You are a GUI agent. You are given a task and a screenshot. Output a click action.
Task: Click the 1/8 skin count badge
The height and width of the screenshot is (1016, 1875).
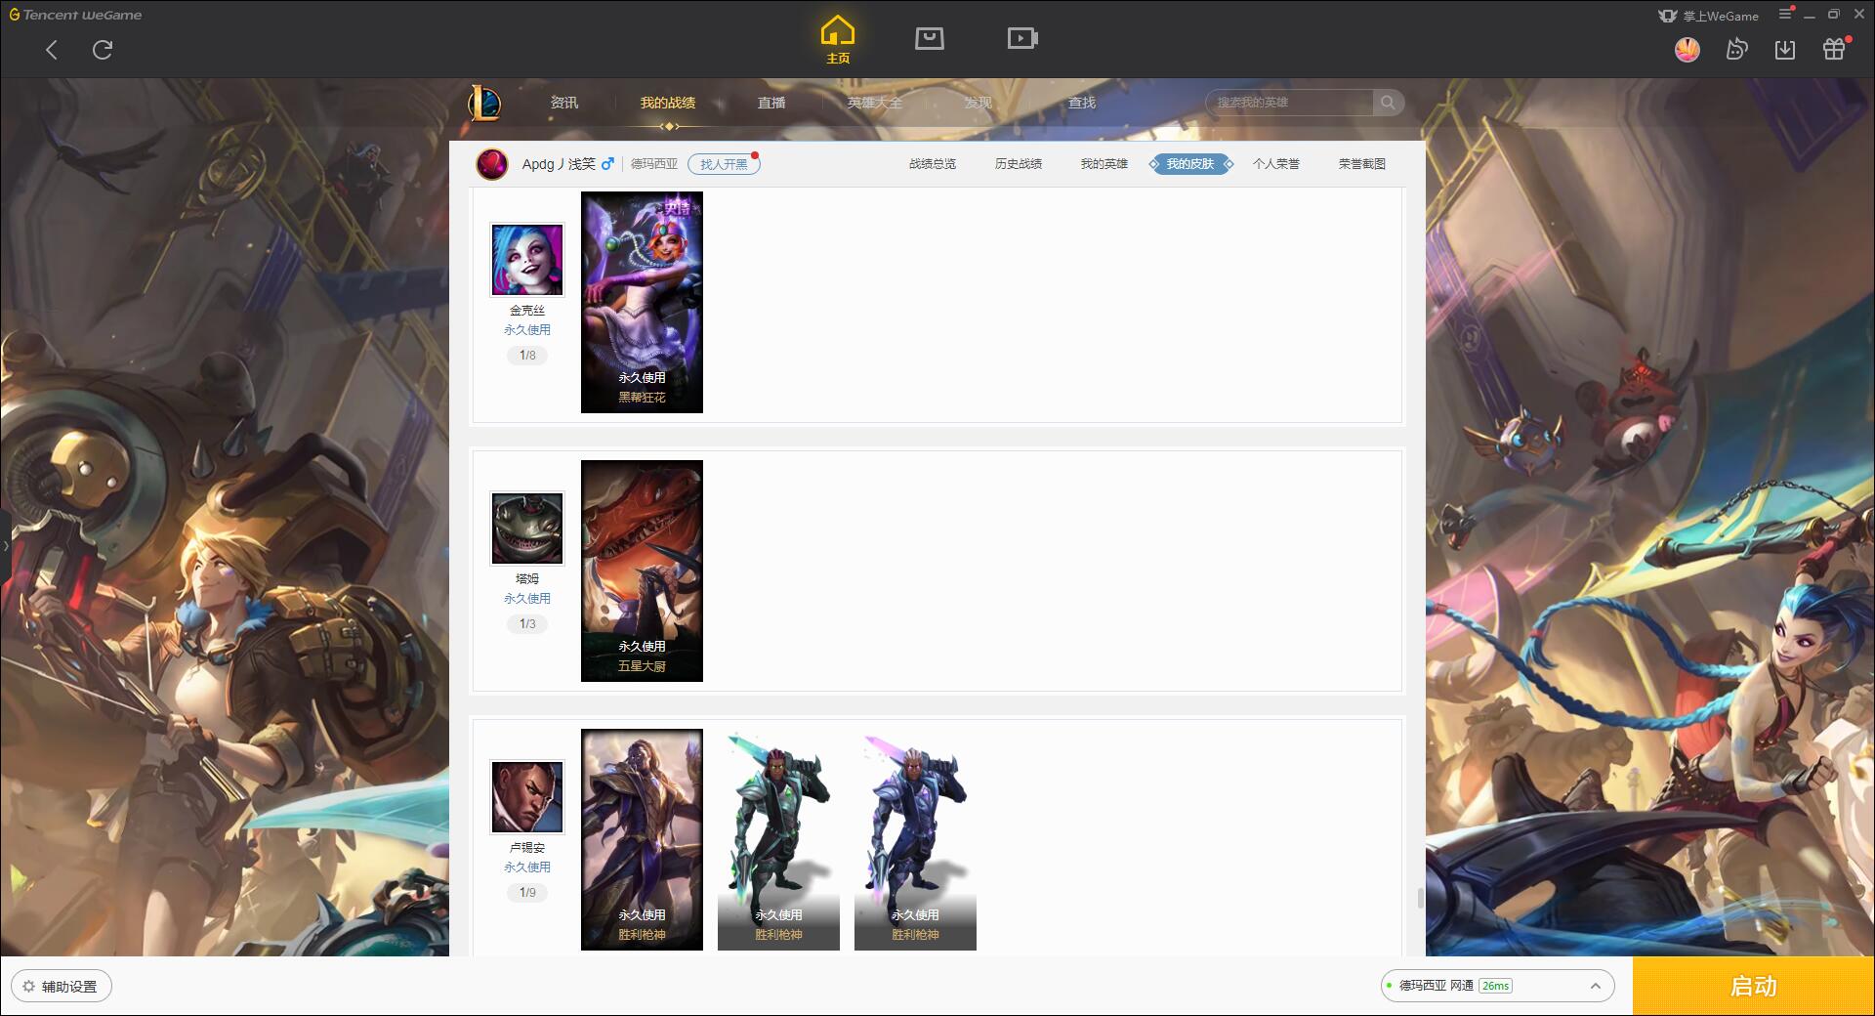527,356
